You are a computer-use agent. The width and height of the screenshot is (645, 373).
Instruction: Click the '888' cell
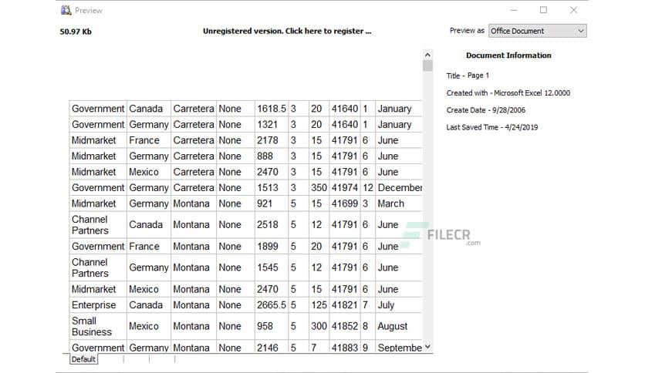tap(272, 156)
